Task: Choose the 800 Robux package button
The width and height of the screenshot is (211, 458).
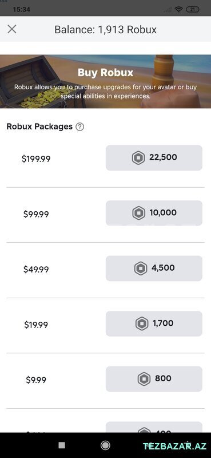Action: click(154, 379)
